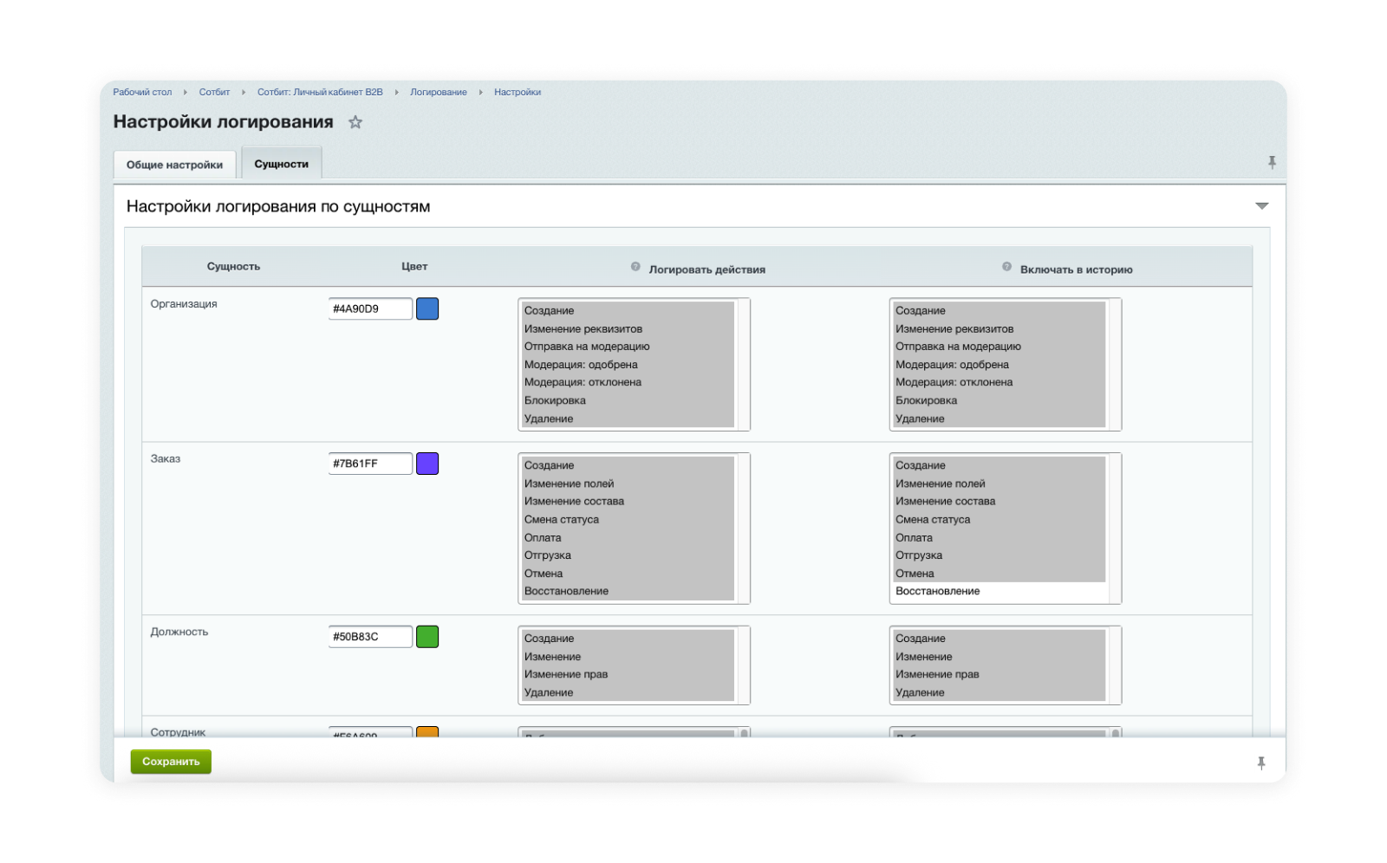Select 'Восстановление' in Заказ logging list
This screenshot has width=1387, height=863.
(628, 591)
